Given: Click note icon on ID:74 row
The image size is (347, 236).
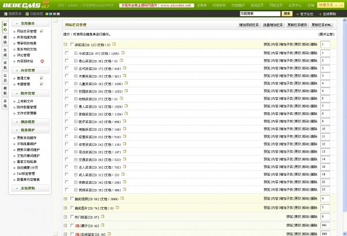Looking at the screenshot, I should coord(117,208).
